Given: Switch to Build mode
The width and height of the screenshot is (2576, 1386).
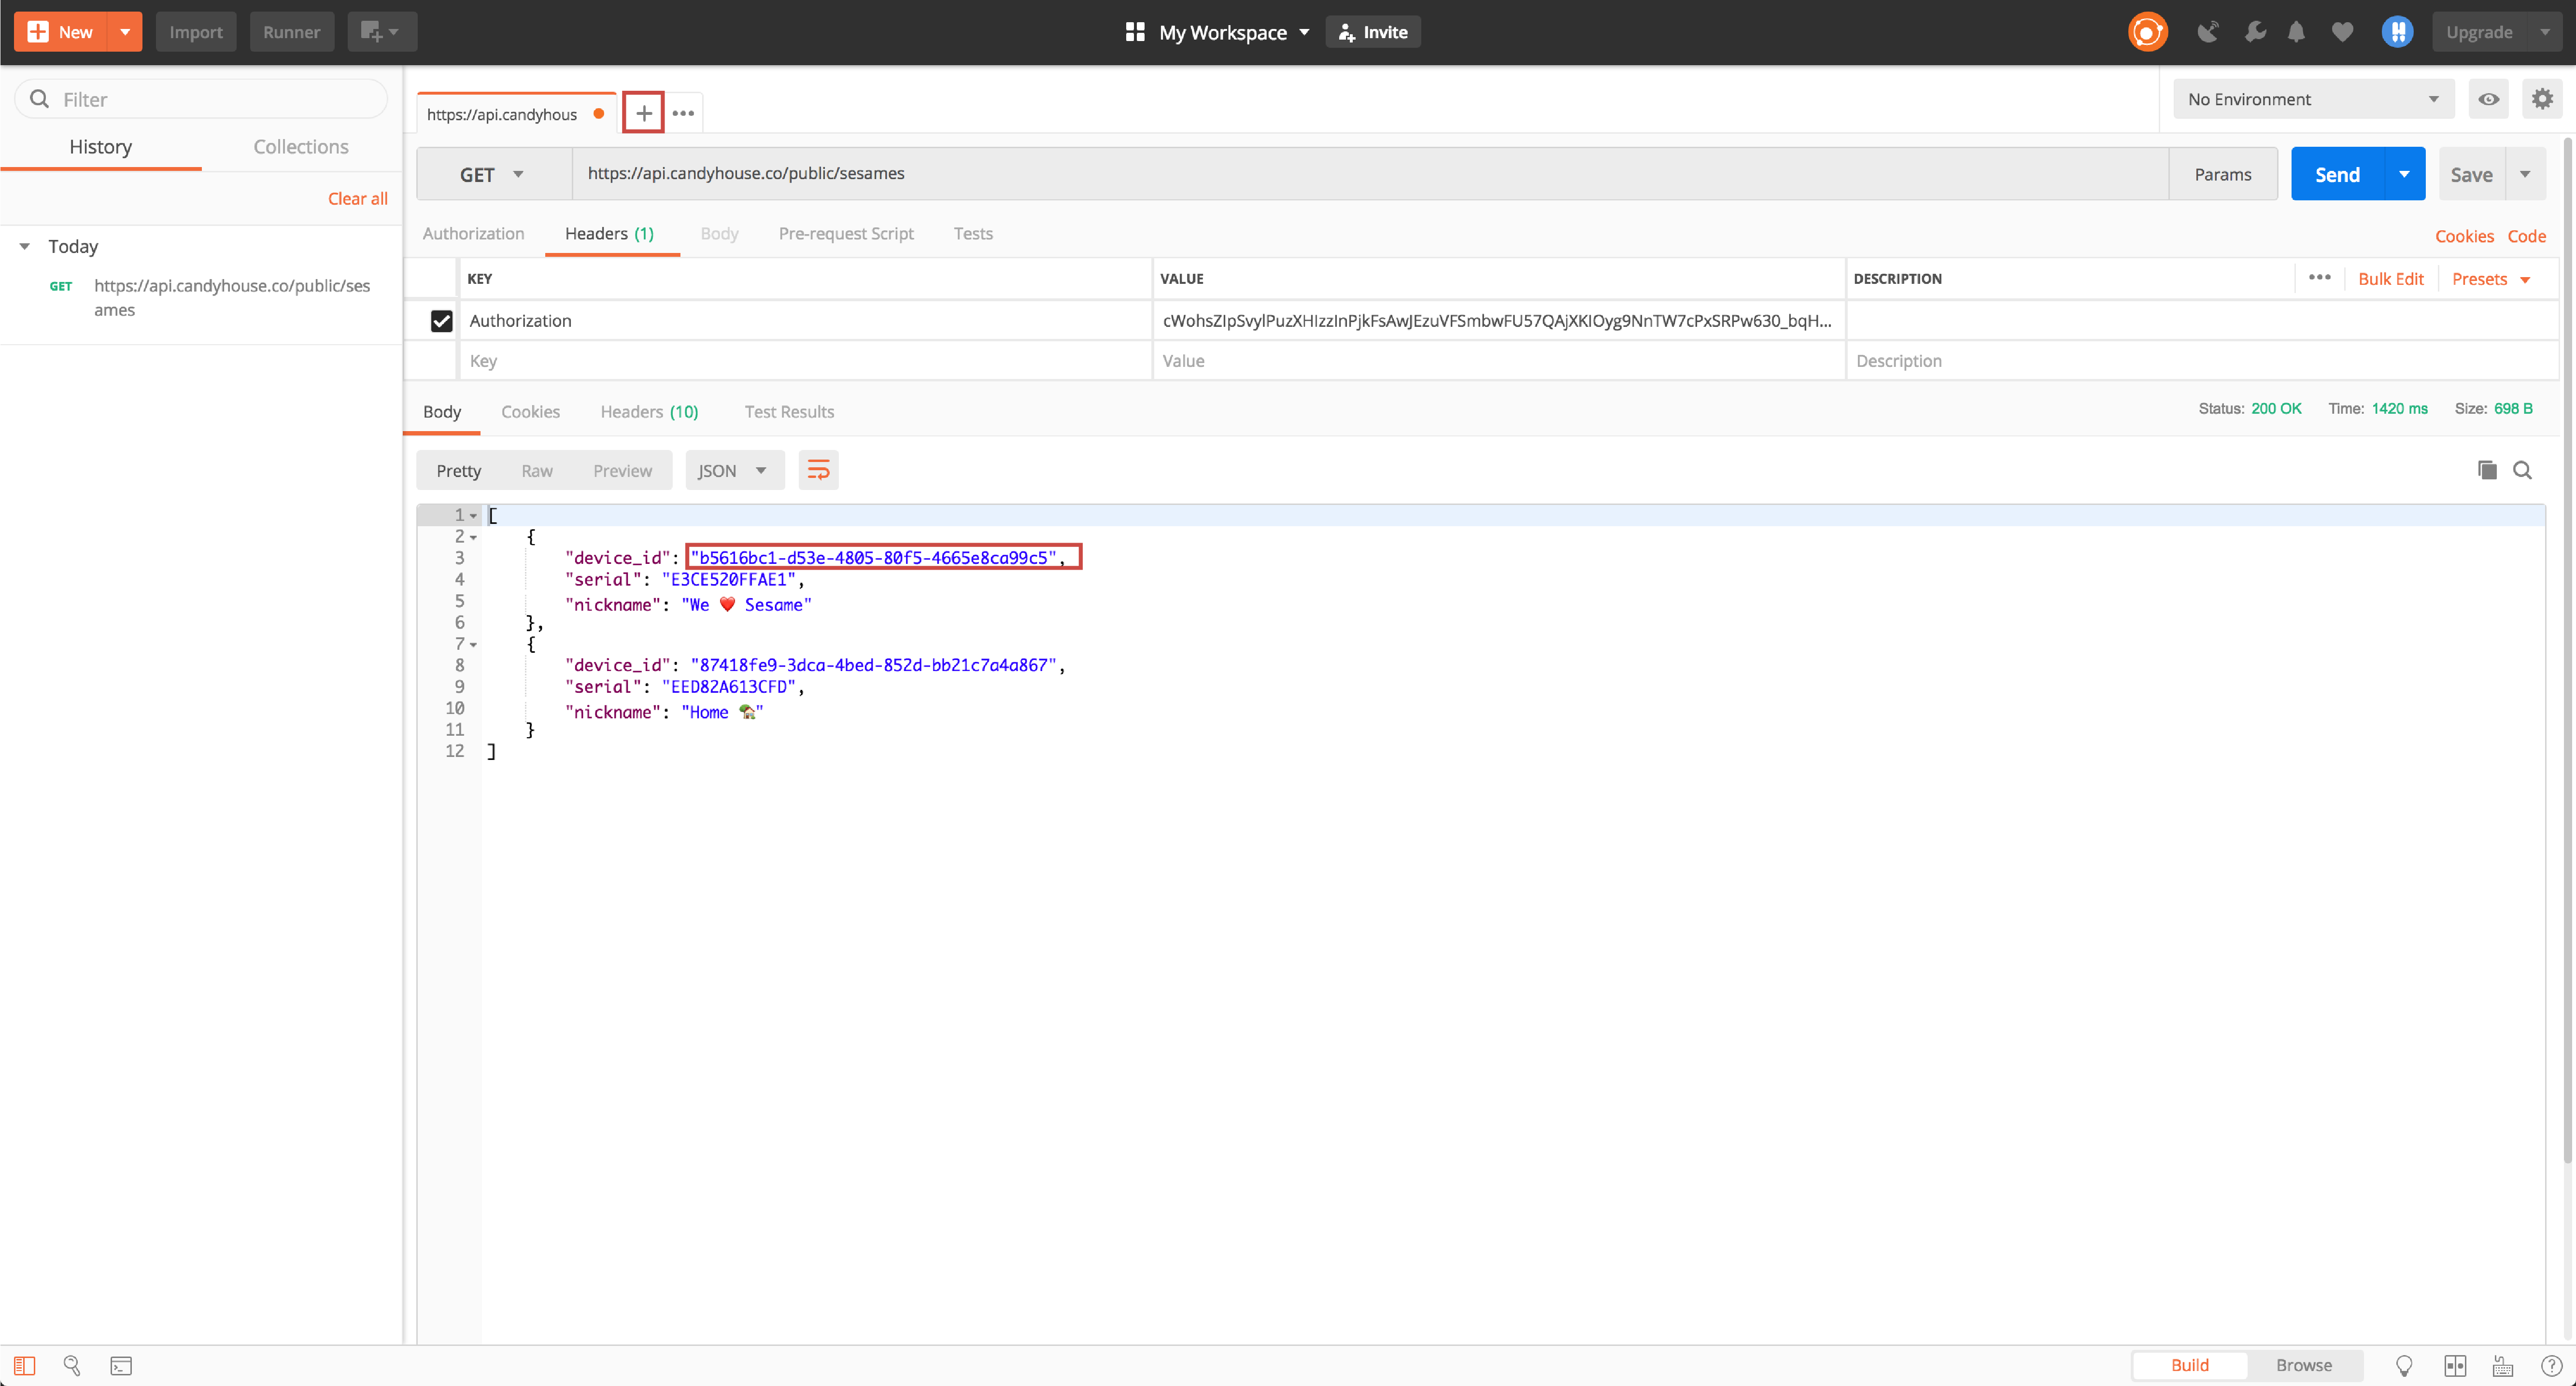Looking at the screenshot, I should click(x=2189, y=1365).
